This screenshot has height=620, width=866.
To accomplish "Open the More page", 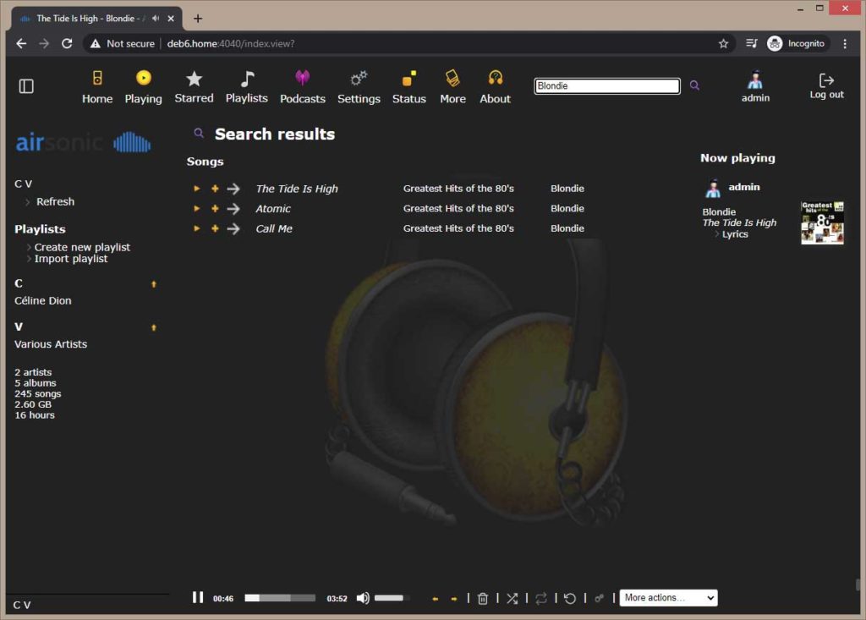I will point(452,87).
